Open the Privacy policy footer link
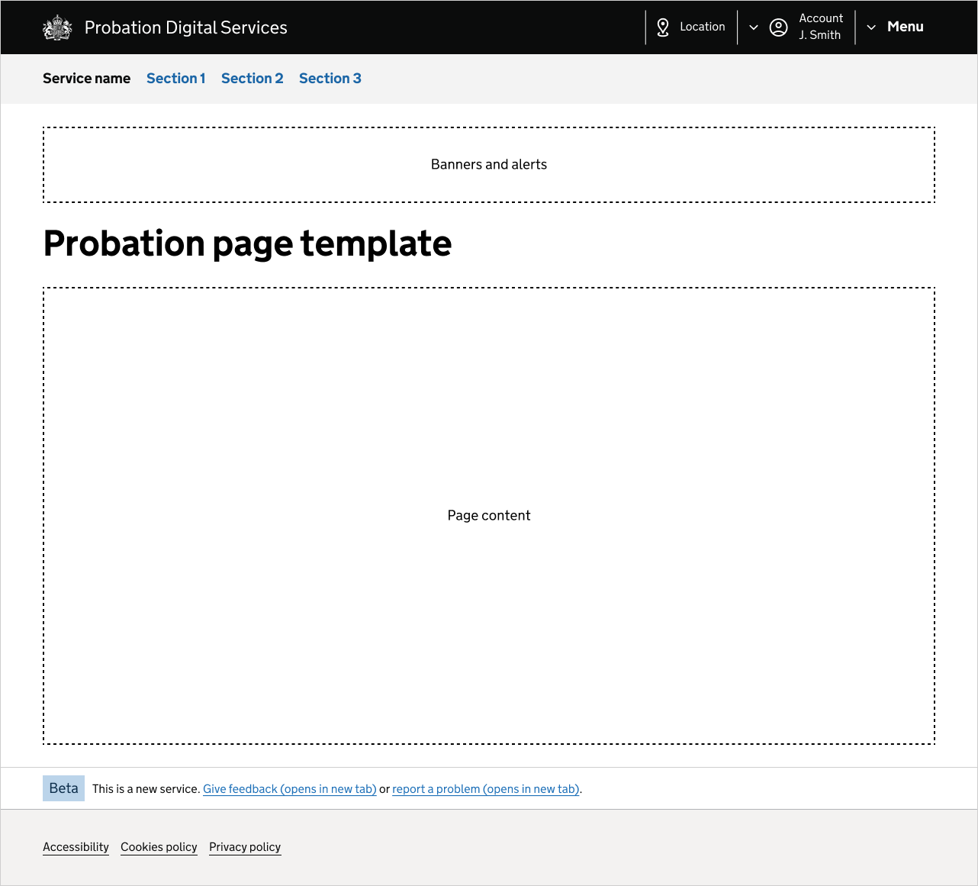 point(245,847)
